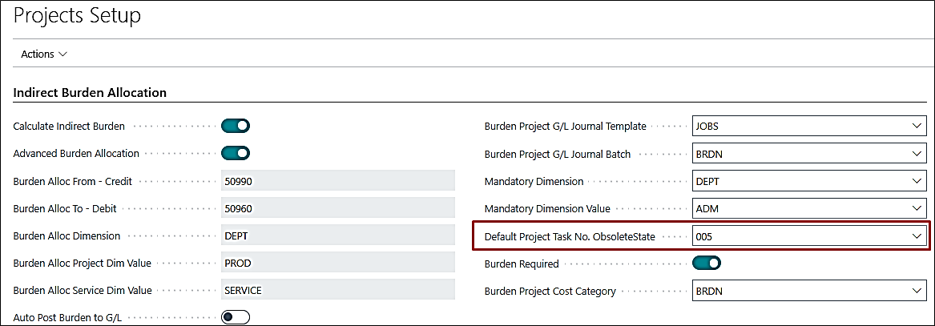The height and width of the screenshot is (326, 935).
Task: Enable Auto Post Burden to G/L
Action: (x=236, y=317)
